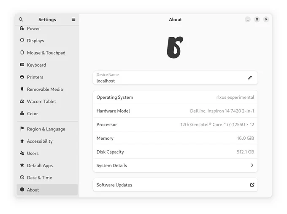Minimize the Settings window
Screen dimensions: 287x214
(248, 19)
